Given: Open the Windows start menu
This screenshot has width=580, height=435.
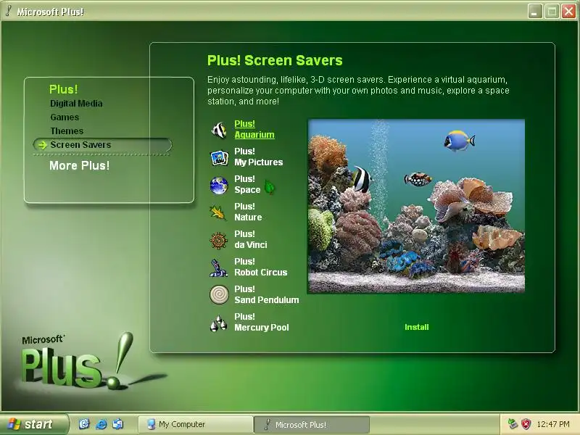Looking at the screenshot, I should pyautogui.click(x=34, y=424).
